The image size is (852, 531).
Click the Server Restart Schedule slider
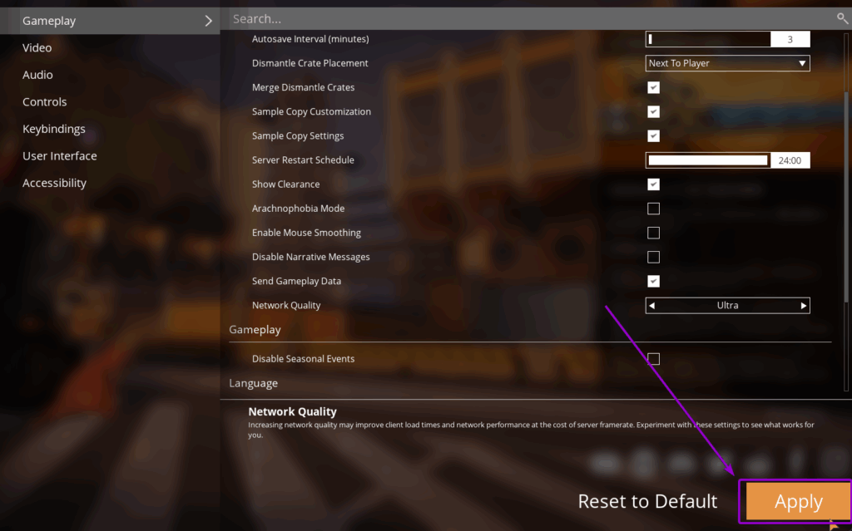click(707, 160)
